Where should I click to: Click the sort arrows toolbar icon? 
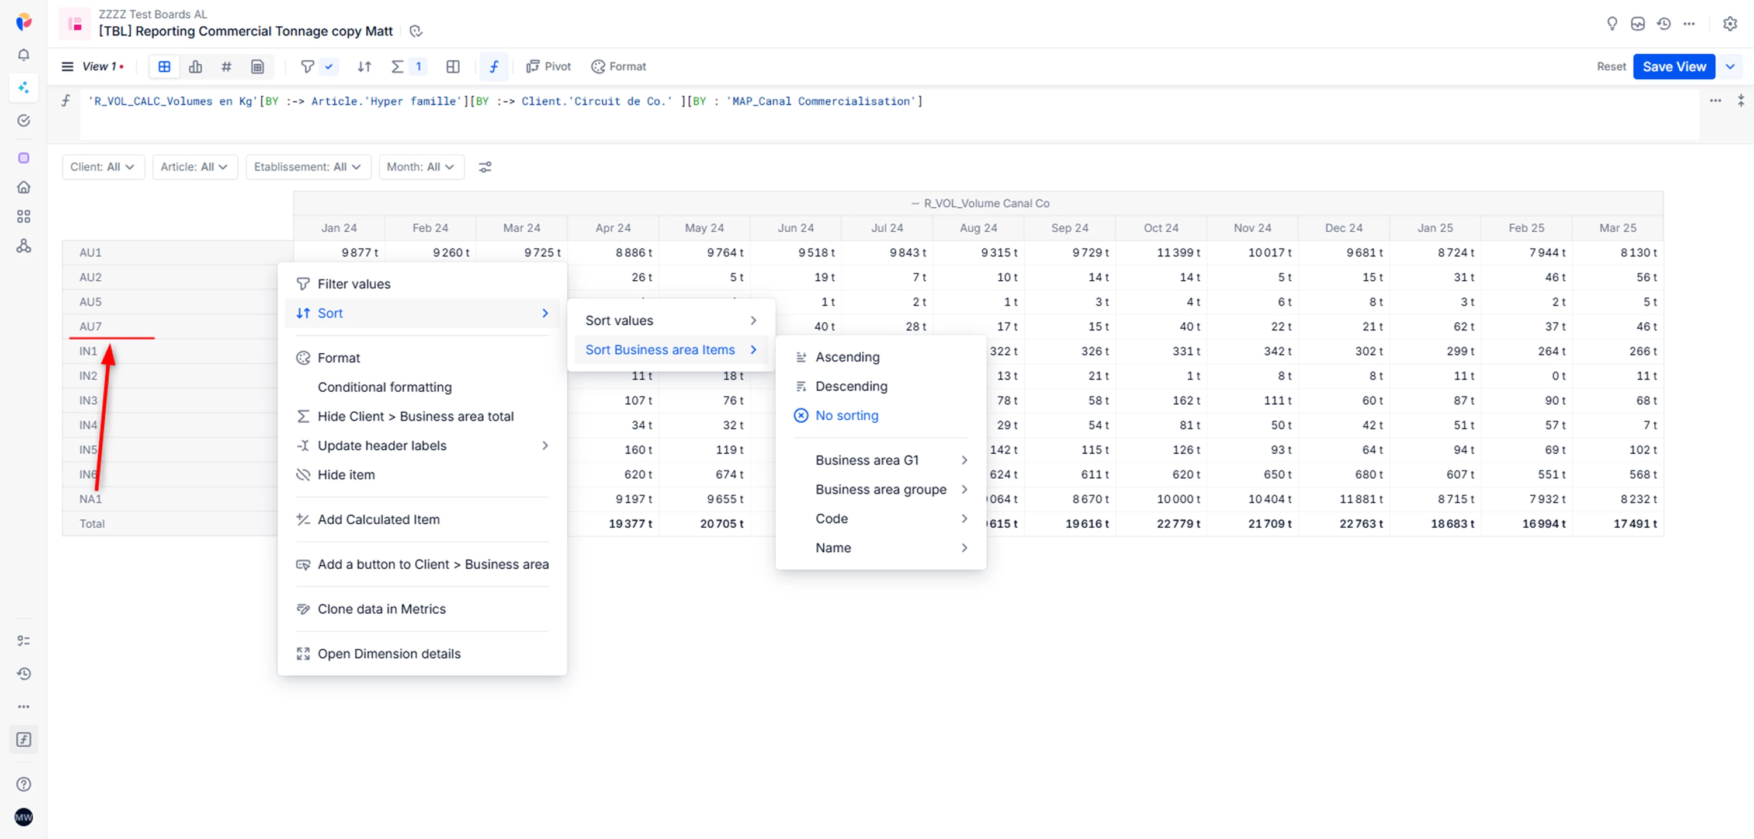click(x=364, y=67)
